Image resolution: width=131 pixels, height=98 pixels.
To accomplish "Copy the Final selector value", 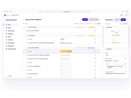I will click(x=125, y=64).
